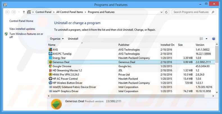
Task: Click the Intel Graphics Driver icon
Action: 50,91
